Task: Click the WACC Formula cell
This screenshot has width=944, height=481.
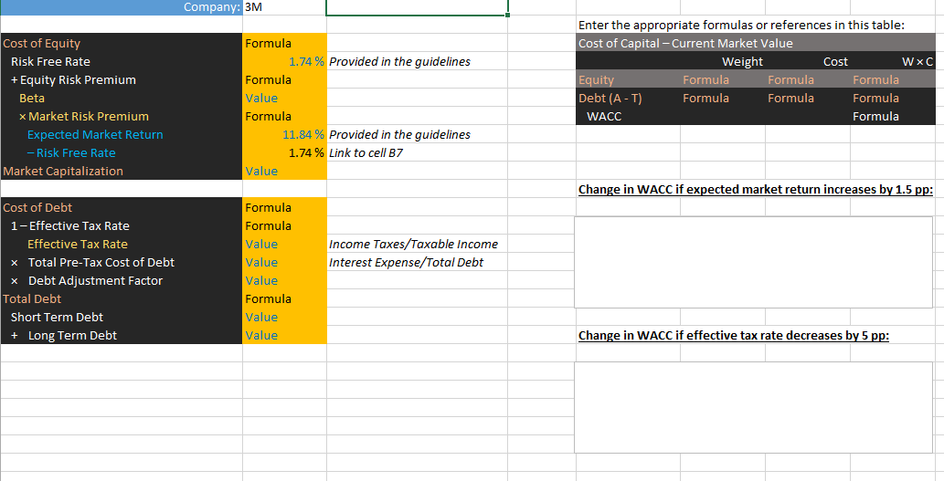Action: pos(893,116)
